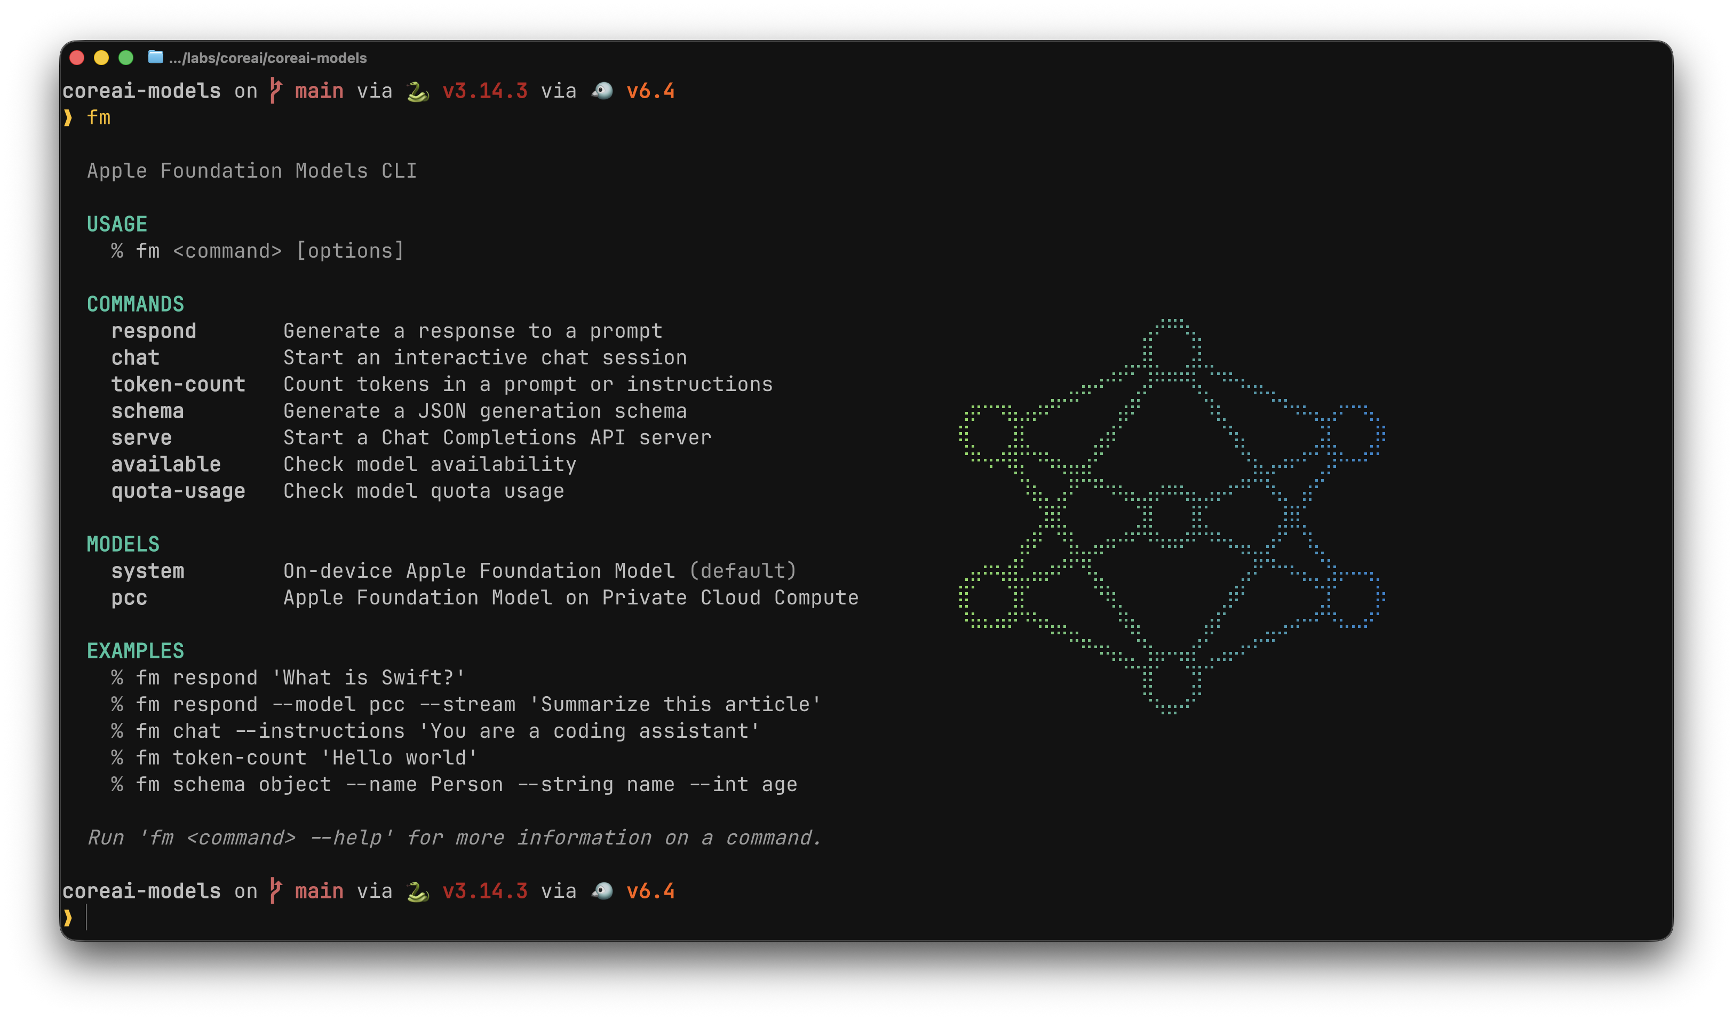Click the 'chat' command name

[136, 357]
